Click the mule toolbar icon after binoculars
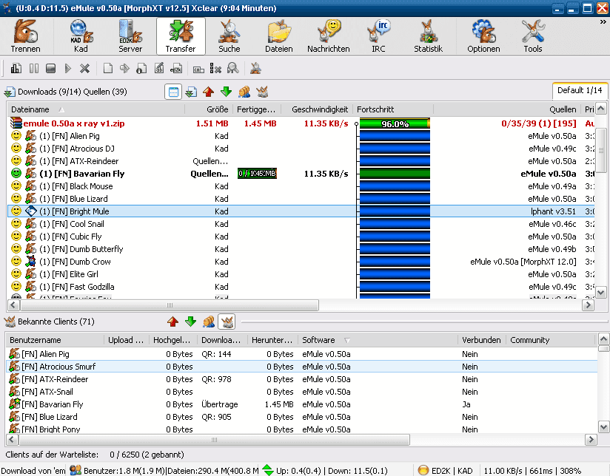 255,69
